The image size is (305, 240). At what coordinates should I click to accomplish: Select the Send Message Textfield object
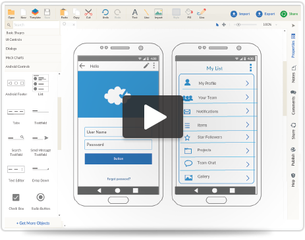pos(40,145)
